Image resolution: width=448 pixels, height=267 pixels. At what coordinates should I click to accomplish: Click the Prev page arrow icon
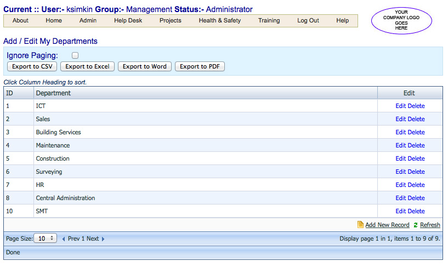tap(64, 239)
